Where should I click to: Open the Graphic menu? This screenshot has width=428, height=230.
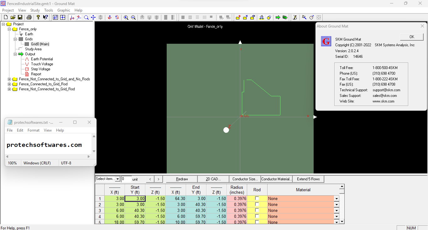pyautogui.click(x=64, y=10)
